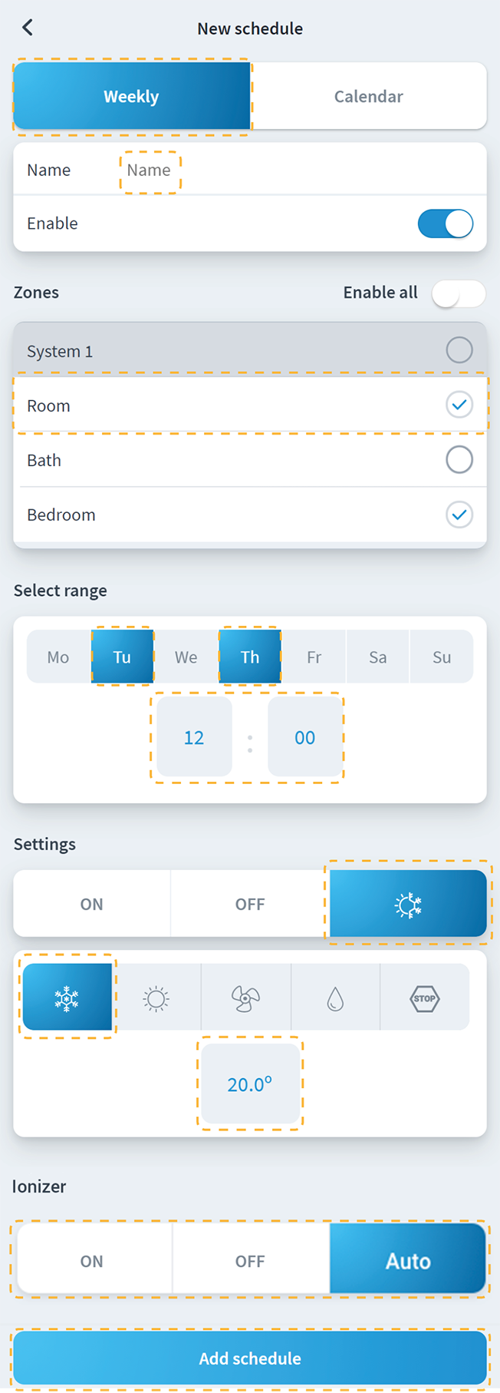Choose the dry droplet mode
The image size is (500, 1393).
point(335,998)
